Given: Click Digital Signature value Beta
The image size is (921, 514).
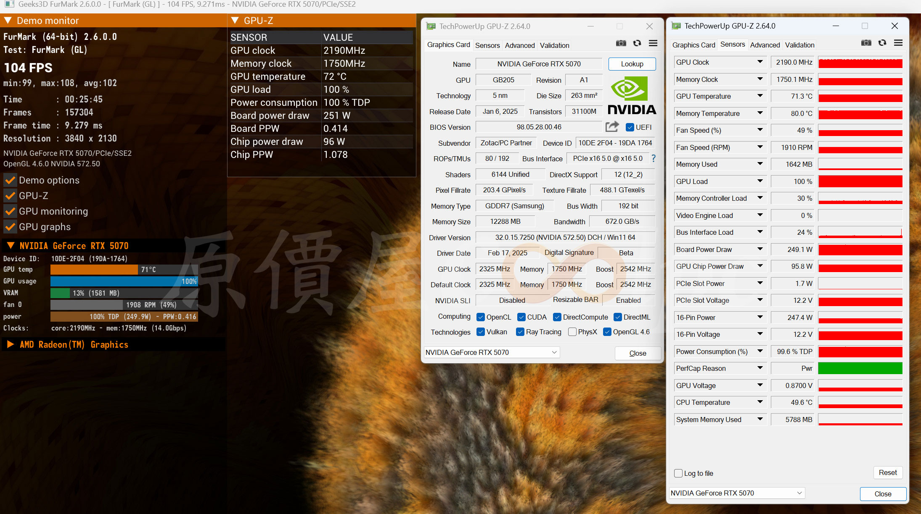Looking at the screenshot, I should (x=626, y=253).
